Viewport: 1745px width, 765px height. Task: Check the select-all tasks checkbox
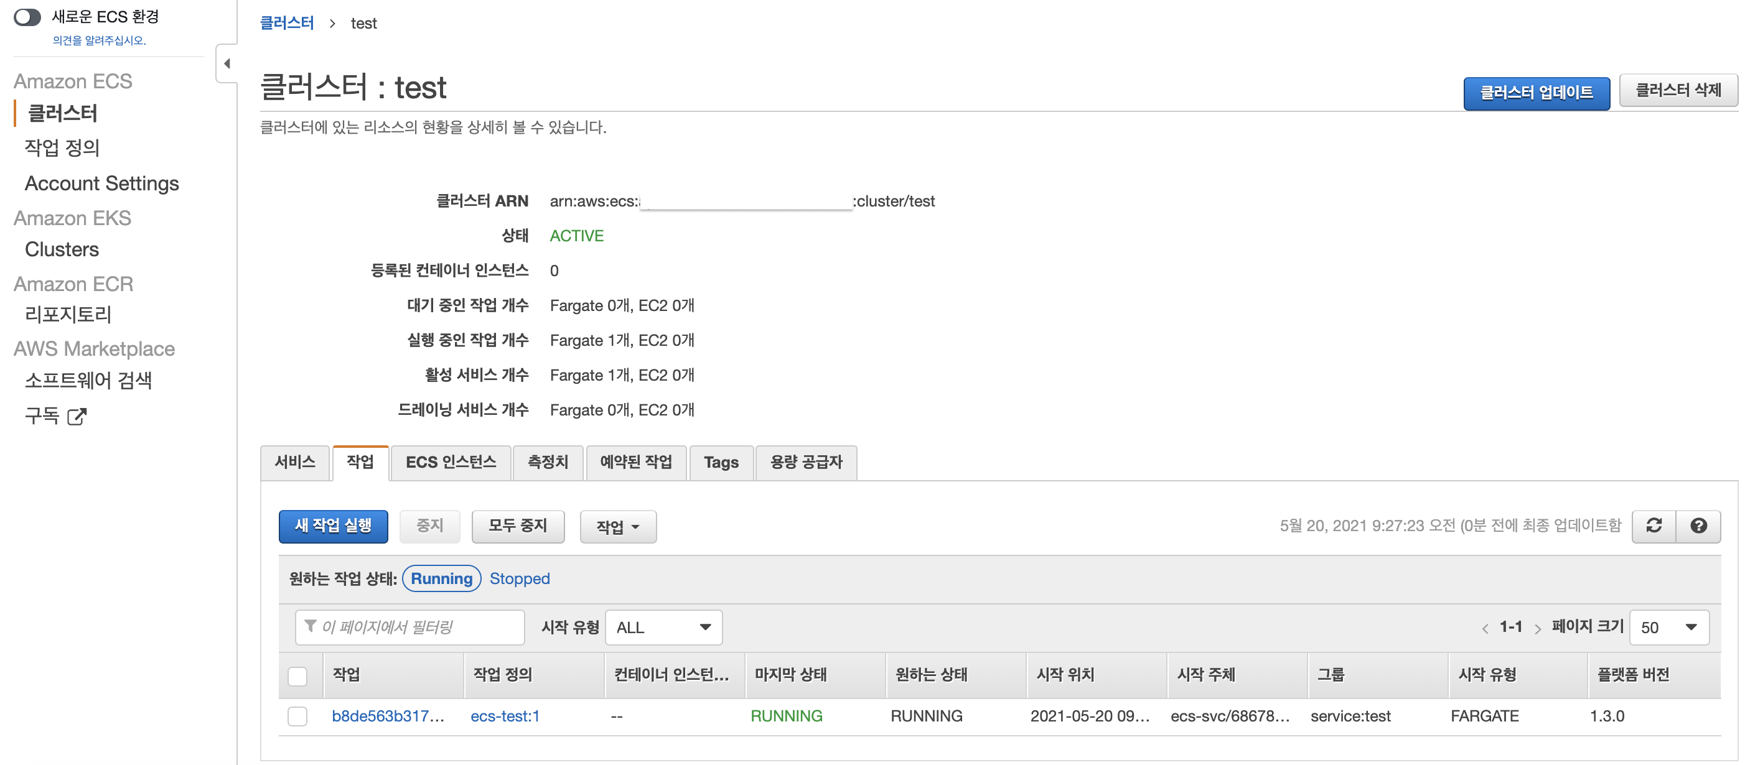(x=297, y=675)
